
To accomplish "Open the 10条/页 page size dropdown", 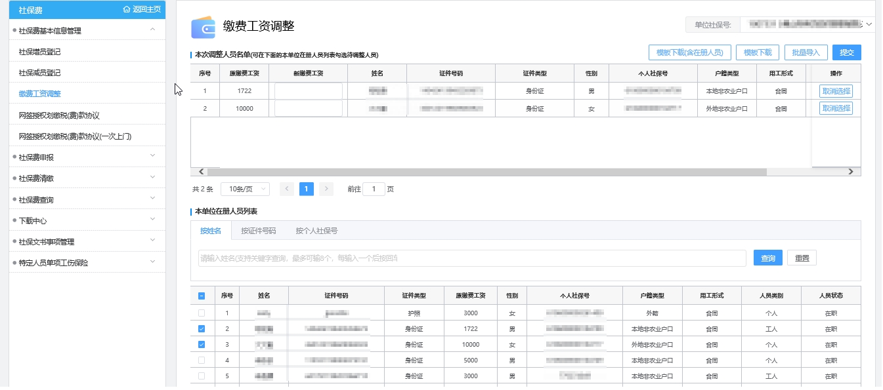I will click(245, 189).
